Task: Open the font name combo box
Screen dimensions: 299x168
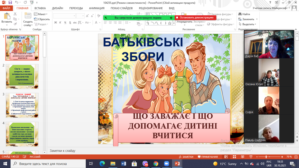Action: [x=64, y=16]
